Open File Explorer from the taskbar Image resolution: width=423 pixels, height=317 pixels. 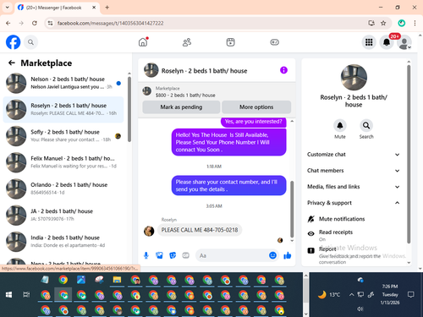[117, 280]
